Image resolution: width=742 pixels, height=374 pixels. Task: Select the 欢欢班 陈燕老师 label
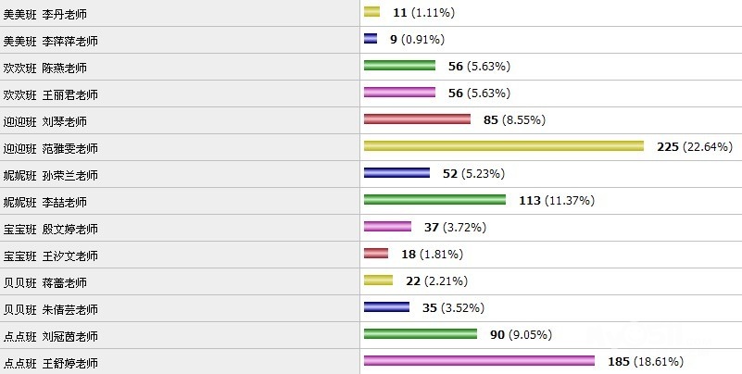[51, 69]
